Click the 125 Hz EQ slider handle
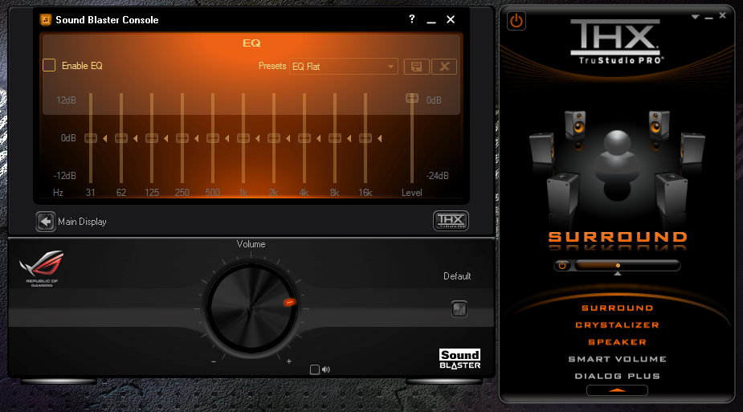 point(152,138)
